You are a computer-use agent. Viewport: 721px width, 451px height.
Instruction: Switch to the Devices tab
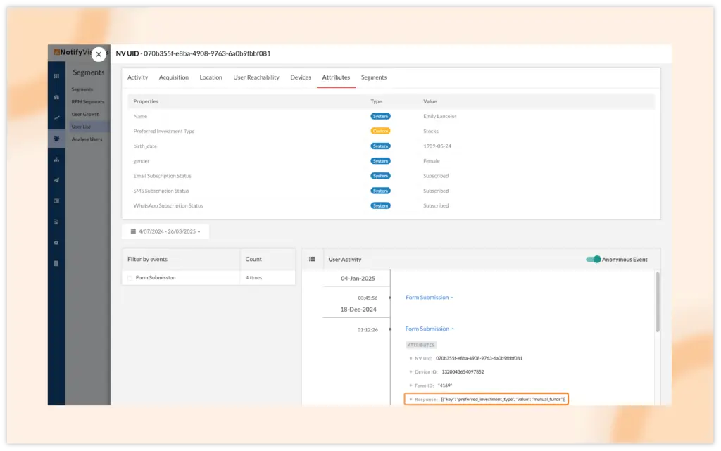301,77
